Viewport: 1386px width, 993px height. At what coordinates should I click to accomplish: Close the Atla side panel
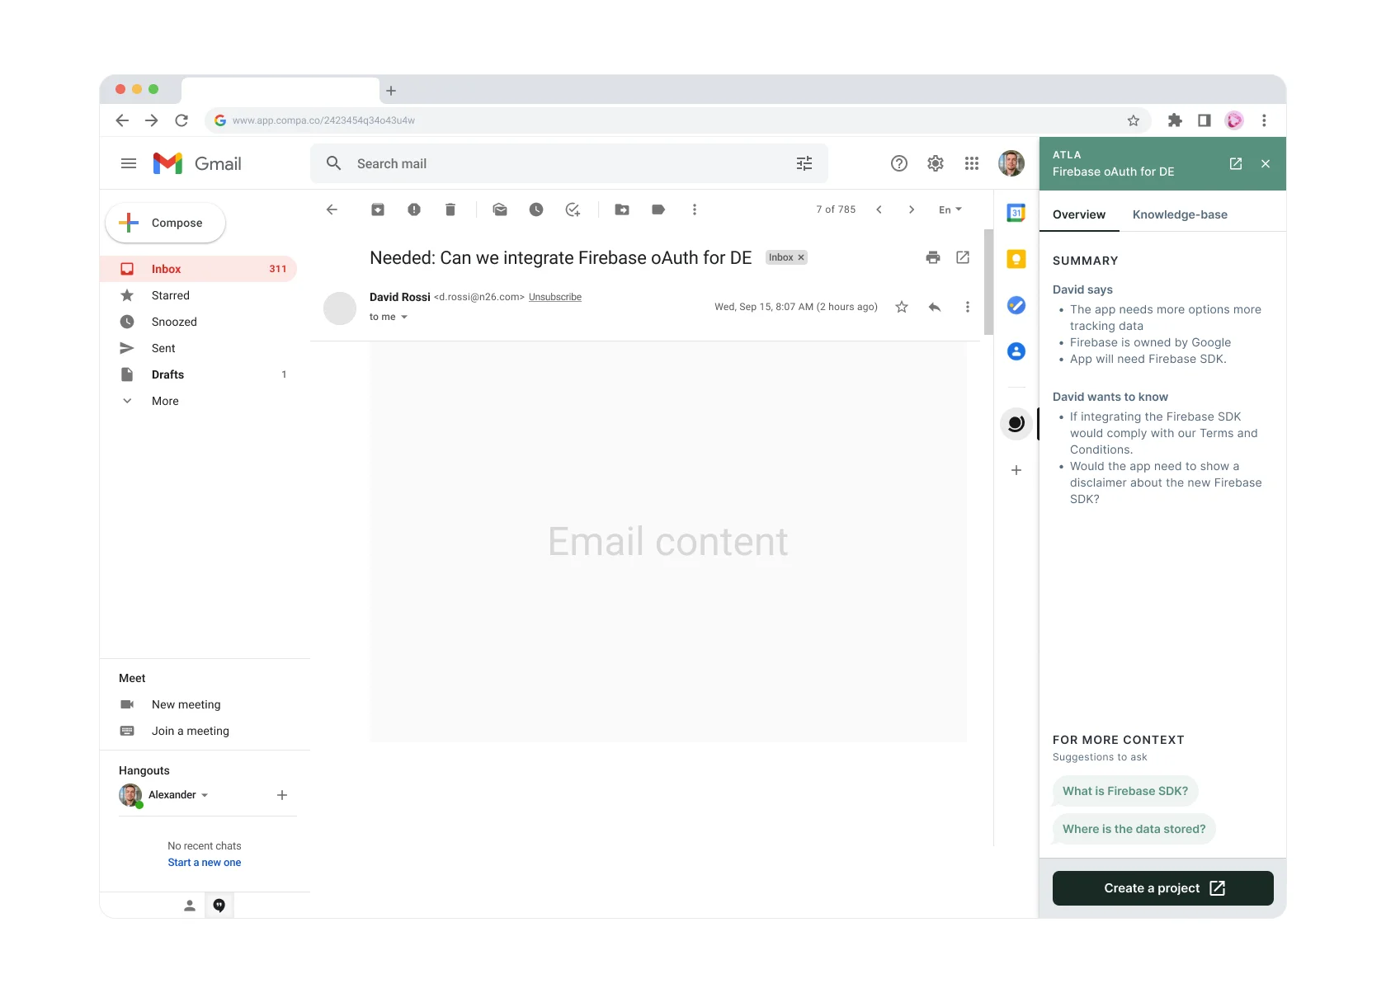(x=1266, y=163)
